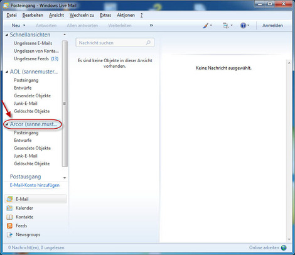Screen dimensions: 295x255
Task: Click the folder pane vertical scrollbar
Action: click(65, 104)
